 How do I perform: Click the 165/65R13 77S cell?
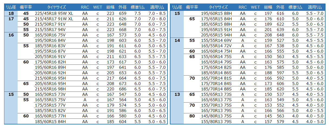coord(216,100)
